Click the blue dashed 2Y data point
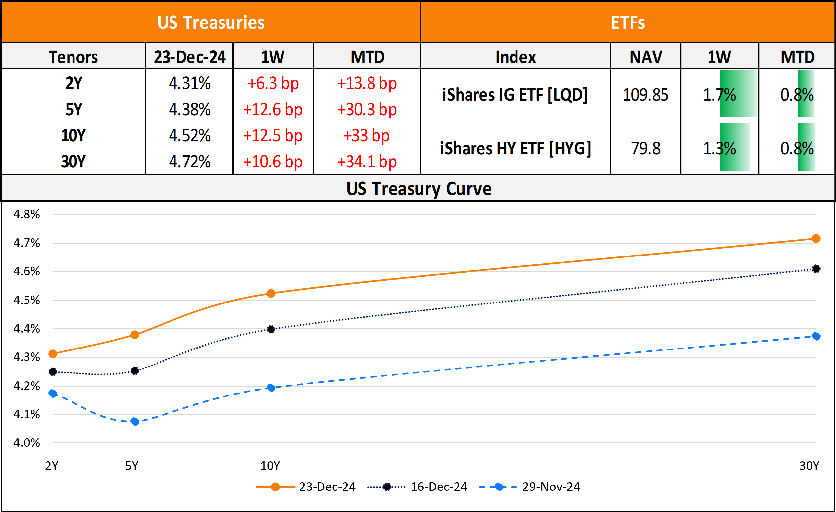This screenshot has height=512, width=836. click(x=53, y=393)
